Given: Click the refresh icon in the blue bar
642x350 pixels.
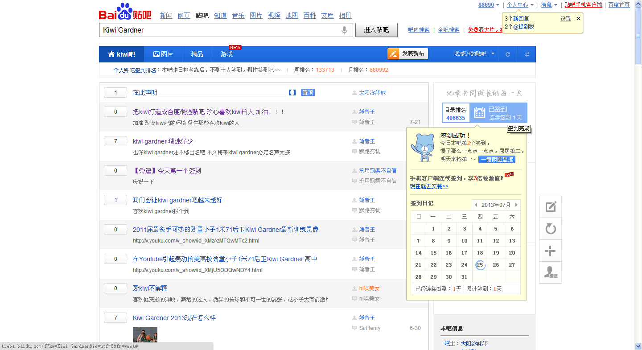Looking at the screenshot, I should 508,54.
